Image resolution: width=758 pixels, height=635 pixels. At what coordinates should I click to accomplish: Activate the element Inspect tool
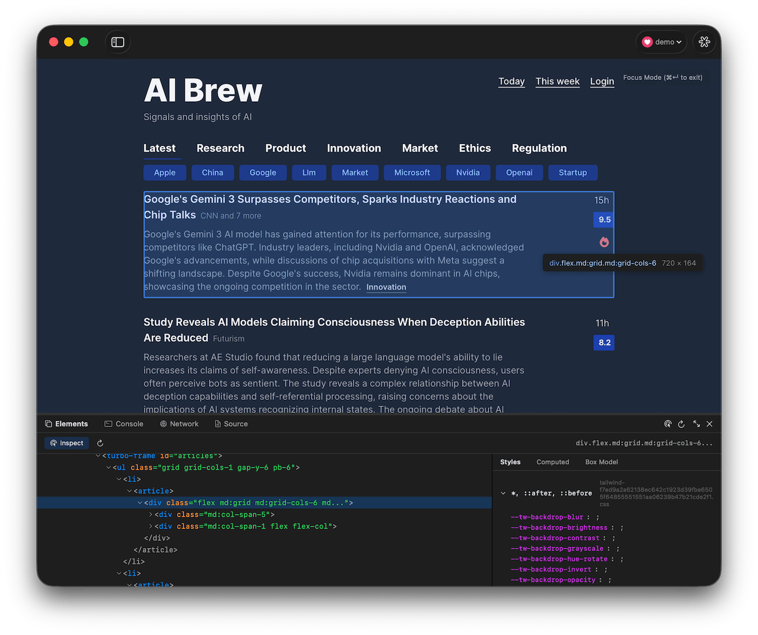(66, 442)
